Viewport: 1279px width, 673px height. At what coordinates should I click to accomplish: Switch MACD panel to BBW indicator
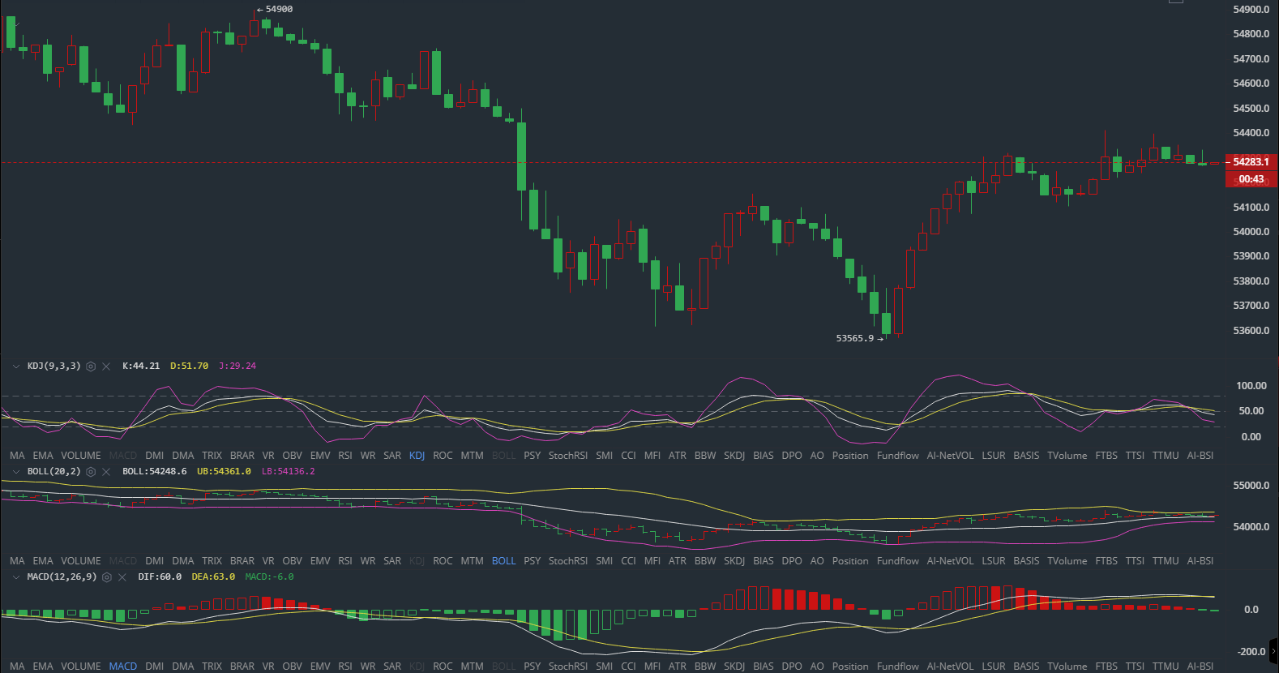point(704,667)
